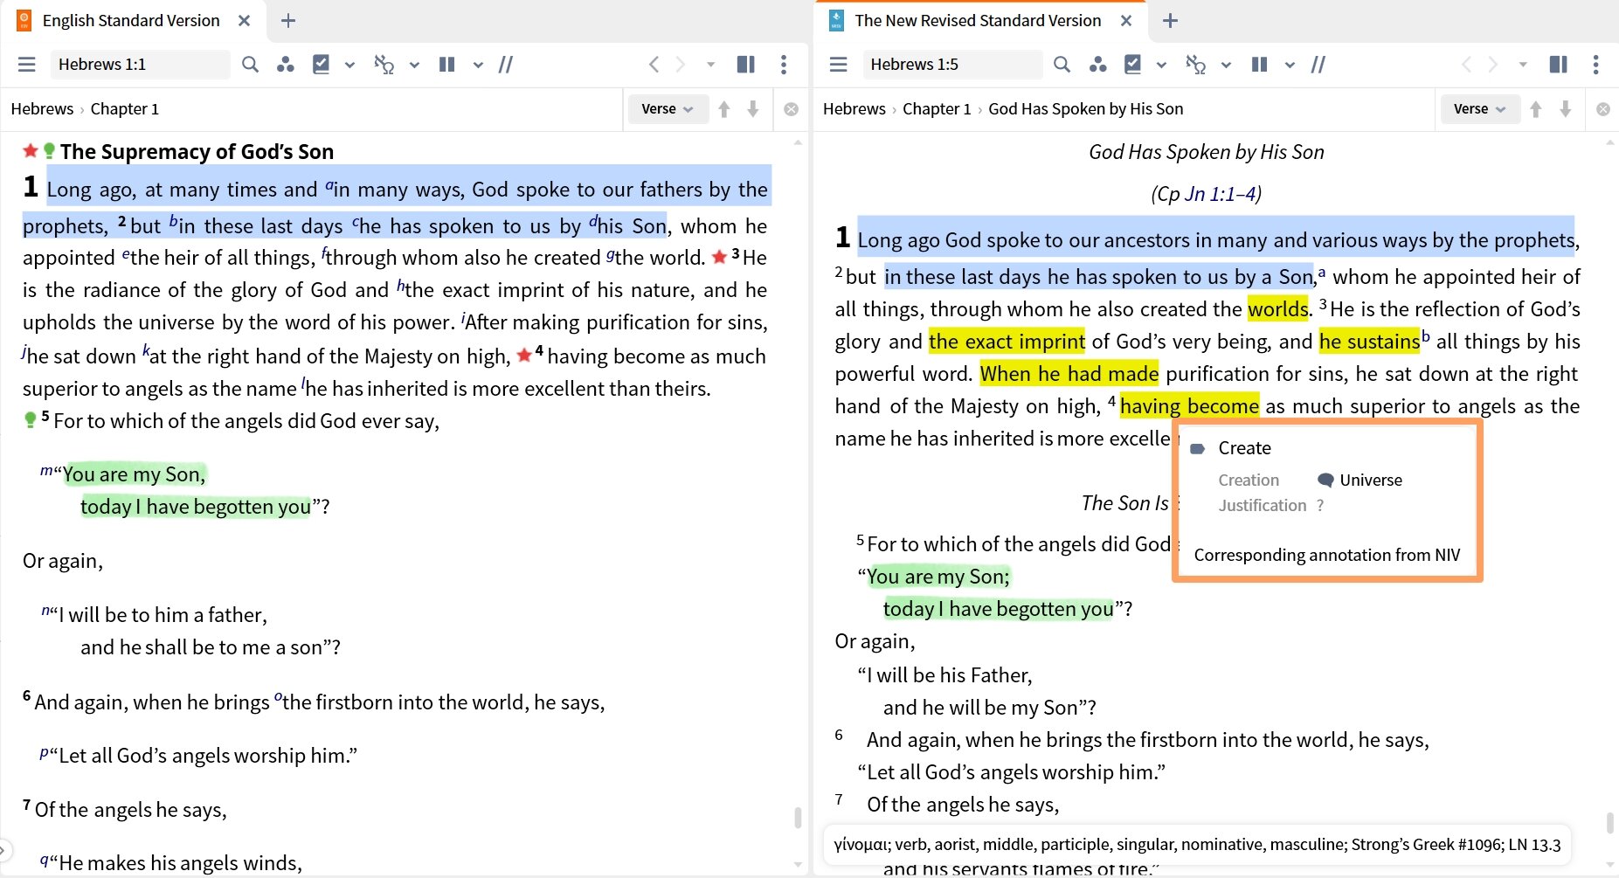Expand the ESV interlinear dropdown arrow
The width and height of the screenshot is (1619, 878).
[414, 65]
